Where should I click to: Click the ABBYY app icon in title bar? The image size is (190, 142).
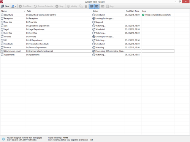click(2, 2)
